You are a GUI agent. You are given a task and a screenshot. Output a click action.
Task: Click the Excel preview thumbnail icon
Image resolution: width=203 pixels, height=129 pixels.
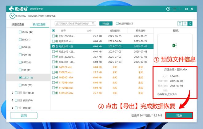click(x=175, y=46)
